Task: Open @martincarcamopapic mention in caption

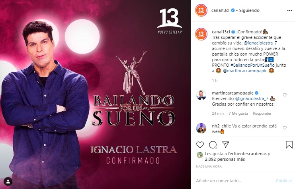Action: coord(245,71)
